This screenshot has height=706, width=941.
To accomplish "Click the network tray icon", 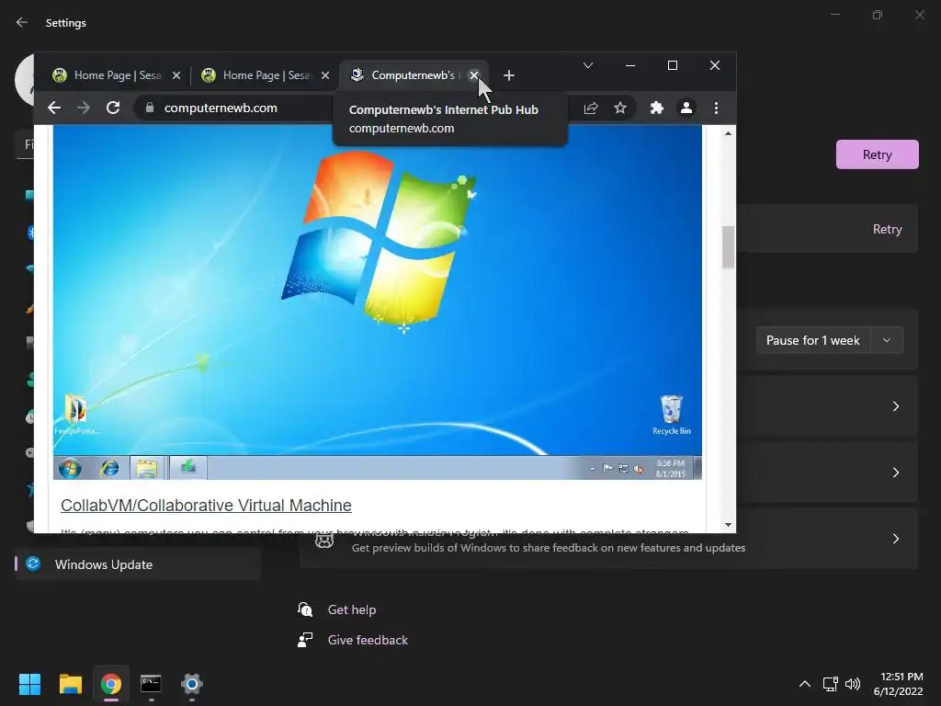I will (x=831, y=684).
